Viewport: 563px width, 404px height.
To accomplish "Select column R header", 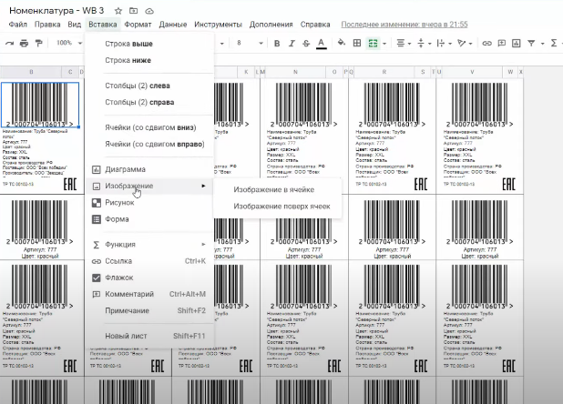I will point(384,72).
